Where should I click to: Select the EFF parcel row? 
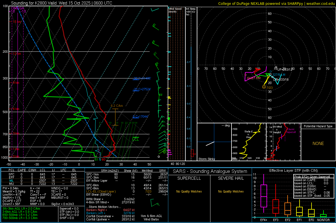tap(42, 177)
